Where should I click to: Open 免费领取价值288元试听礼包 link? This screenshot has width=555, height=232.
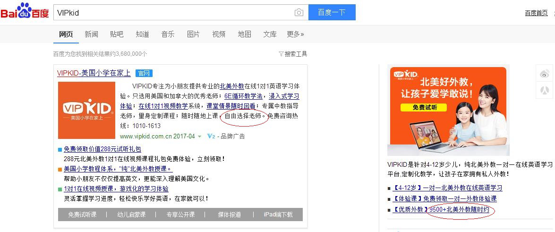coord(102,149)
